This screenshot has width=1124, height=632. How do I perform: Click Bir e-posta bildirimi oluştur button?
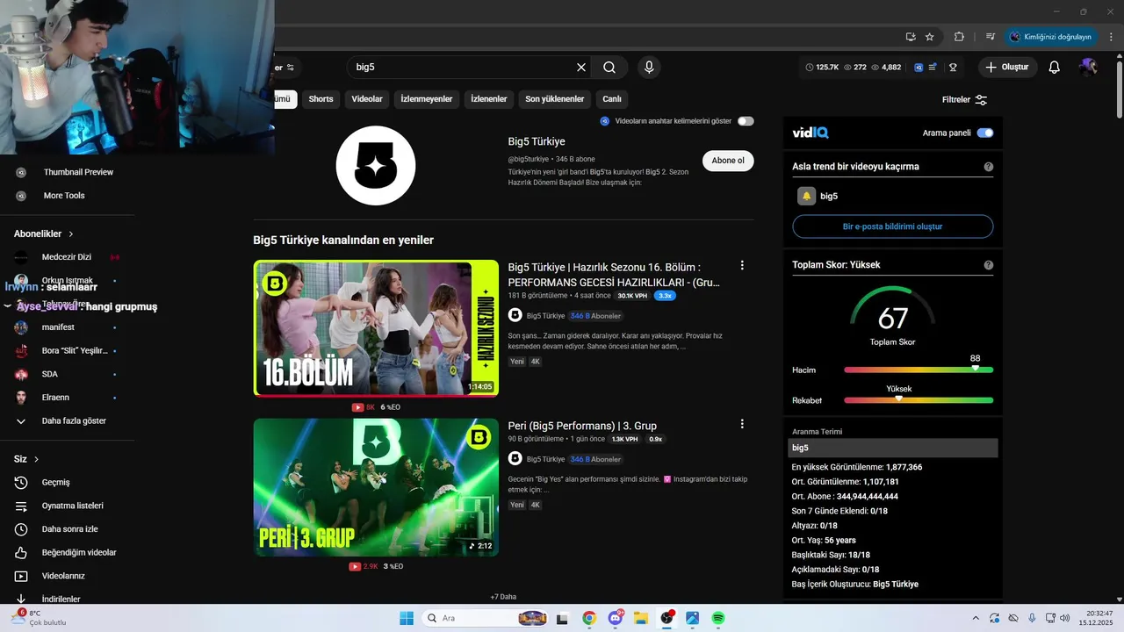pyautogui.click(x=892, y=226)
